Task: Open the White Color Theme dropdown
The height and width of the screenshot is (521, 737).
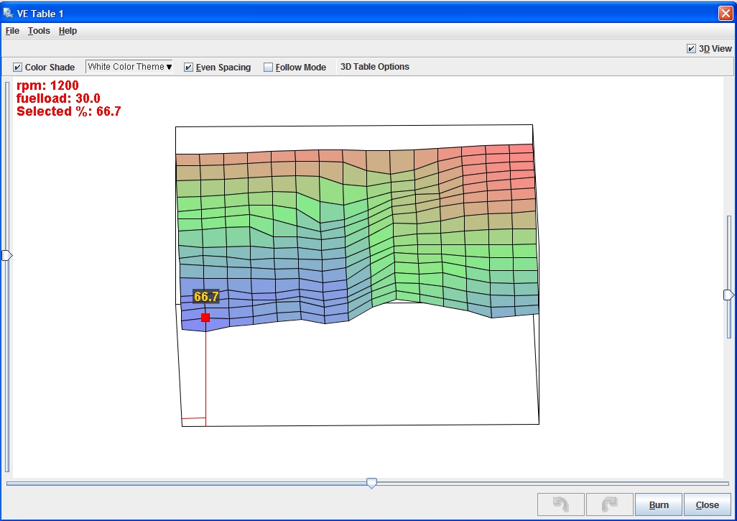Action: tap(129, 67)
